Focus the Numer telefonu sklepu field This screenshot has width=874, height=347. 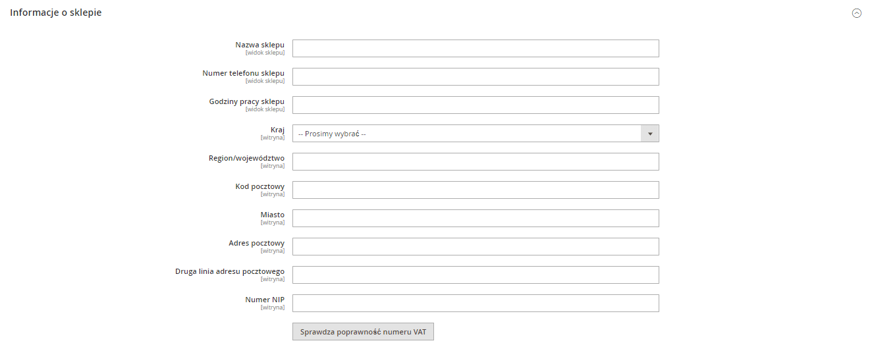pos(476,77)
